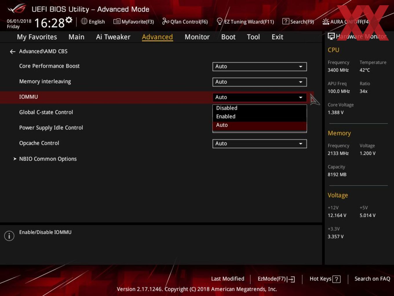394x296 pixels.
Task: Click the ROG logo icon
Action: point(17,9)
